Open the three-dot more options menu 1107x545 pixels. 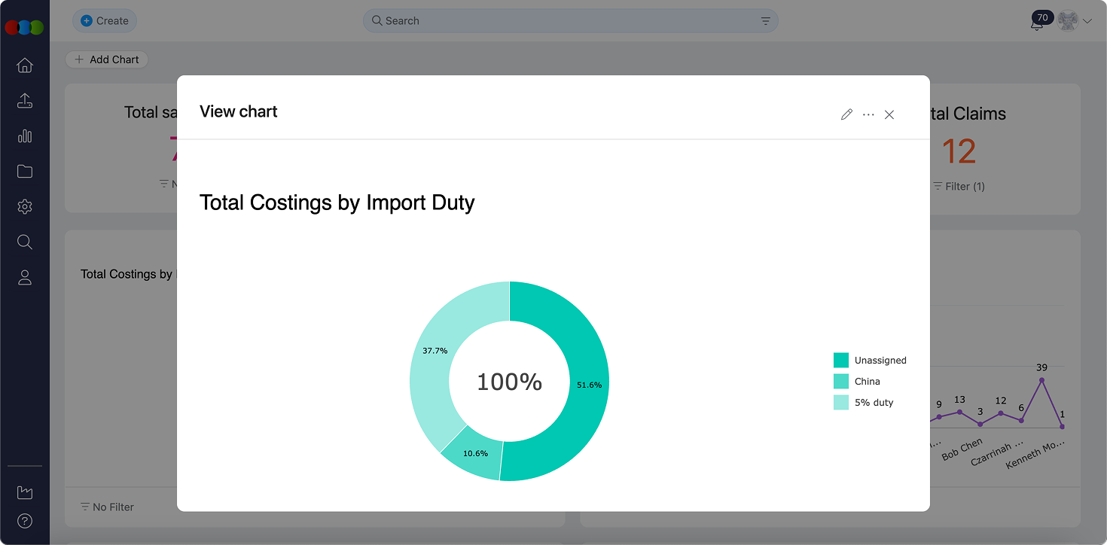pyautogui.click(x=868, y=114)
